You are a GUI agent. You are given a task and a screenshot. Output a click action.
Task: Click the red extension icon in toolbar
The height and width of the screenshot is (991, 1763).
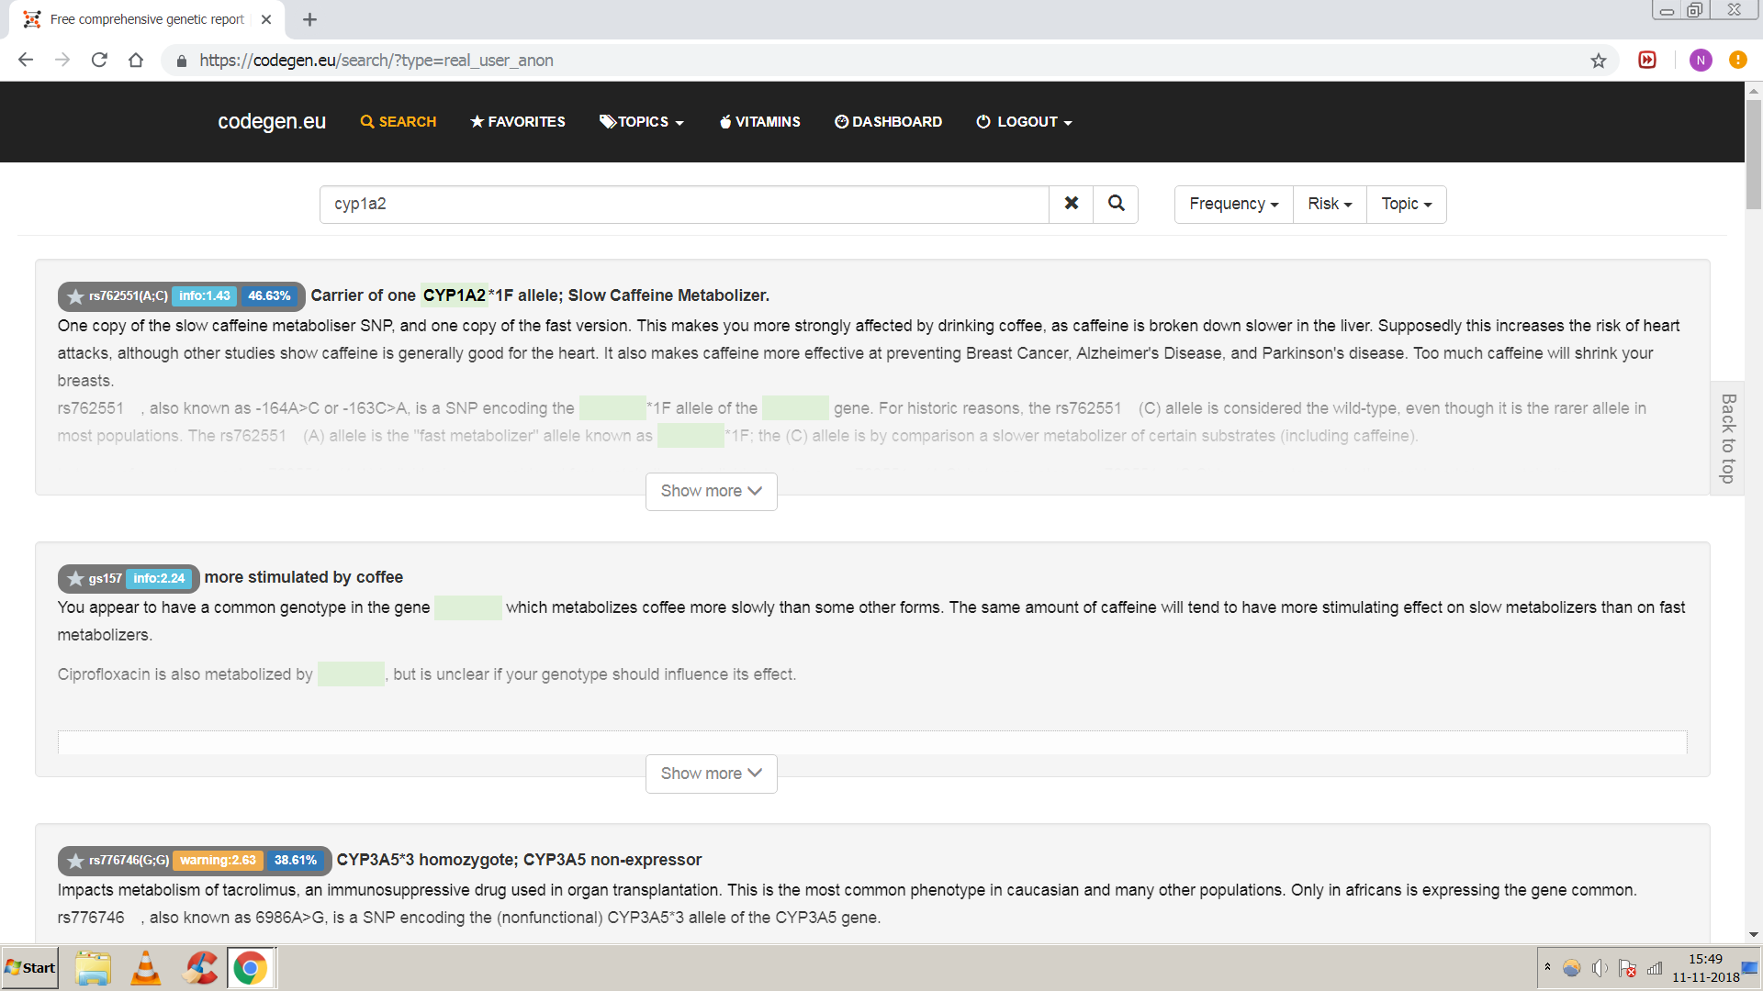(1647, 60)
